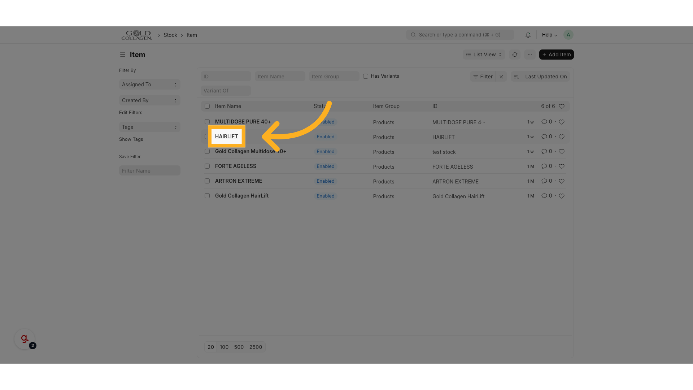Go to Stock breadcrumb
The height and width of the screenshot is (390, 693).
click(x=170, y=35)
